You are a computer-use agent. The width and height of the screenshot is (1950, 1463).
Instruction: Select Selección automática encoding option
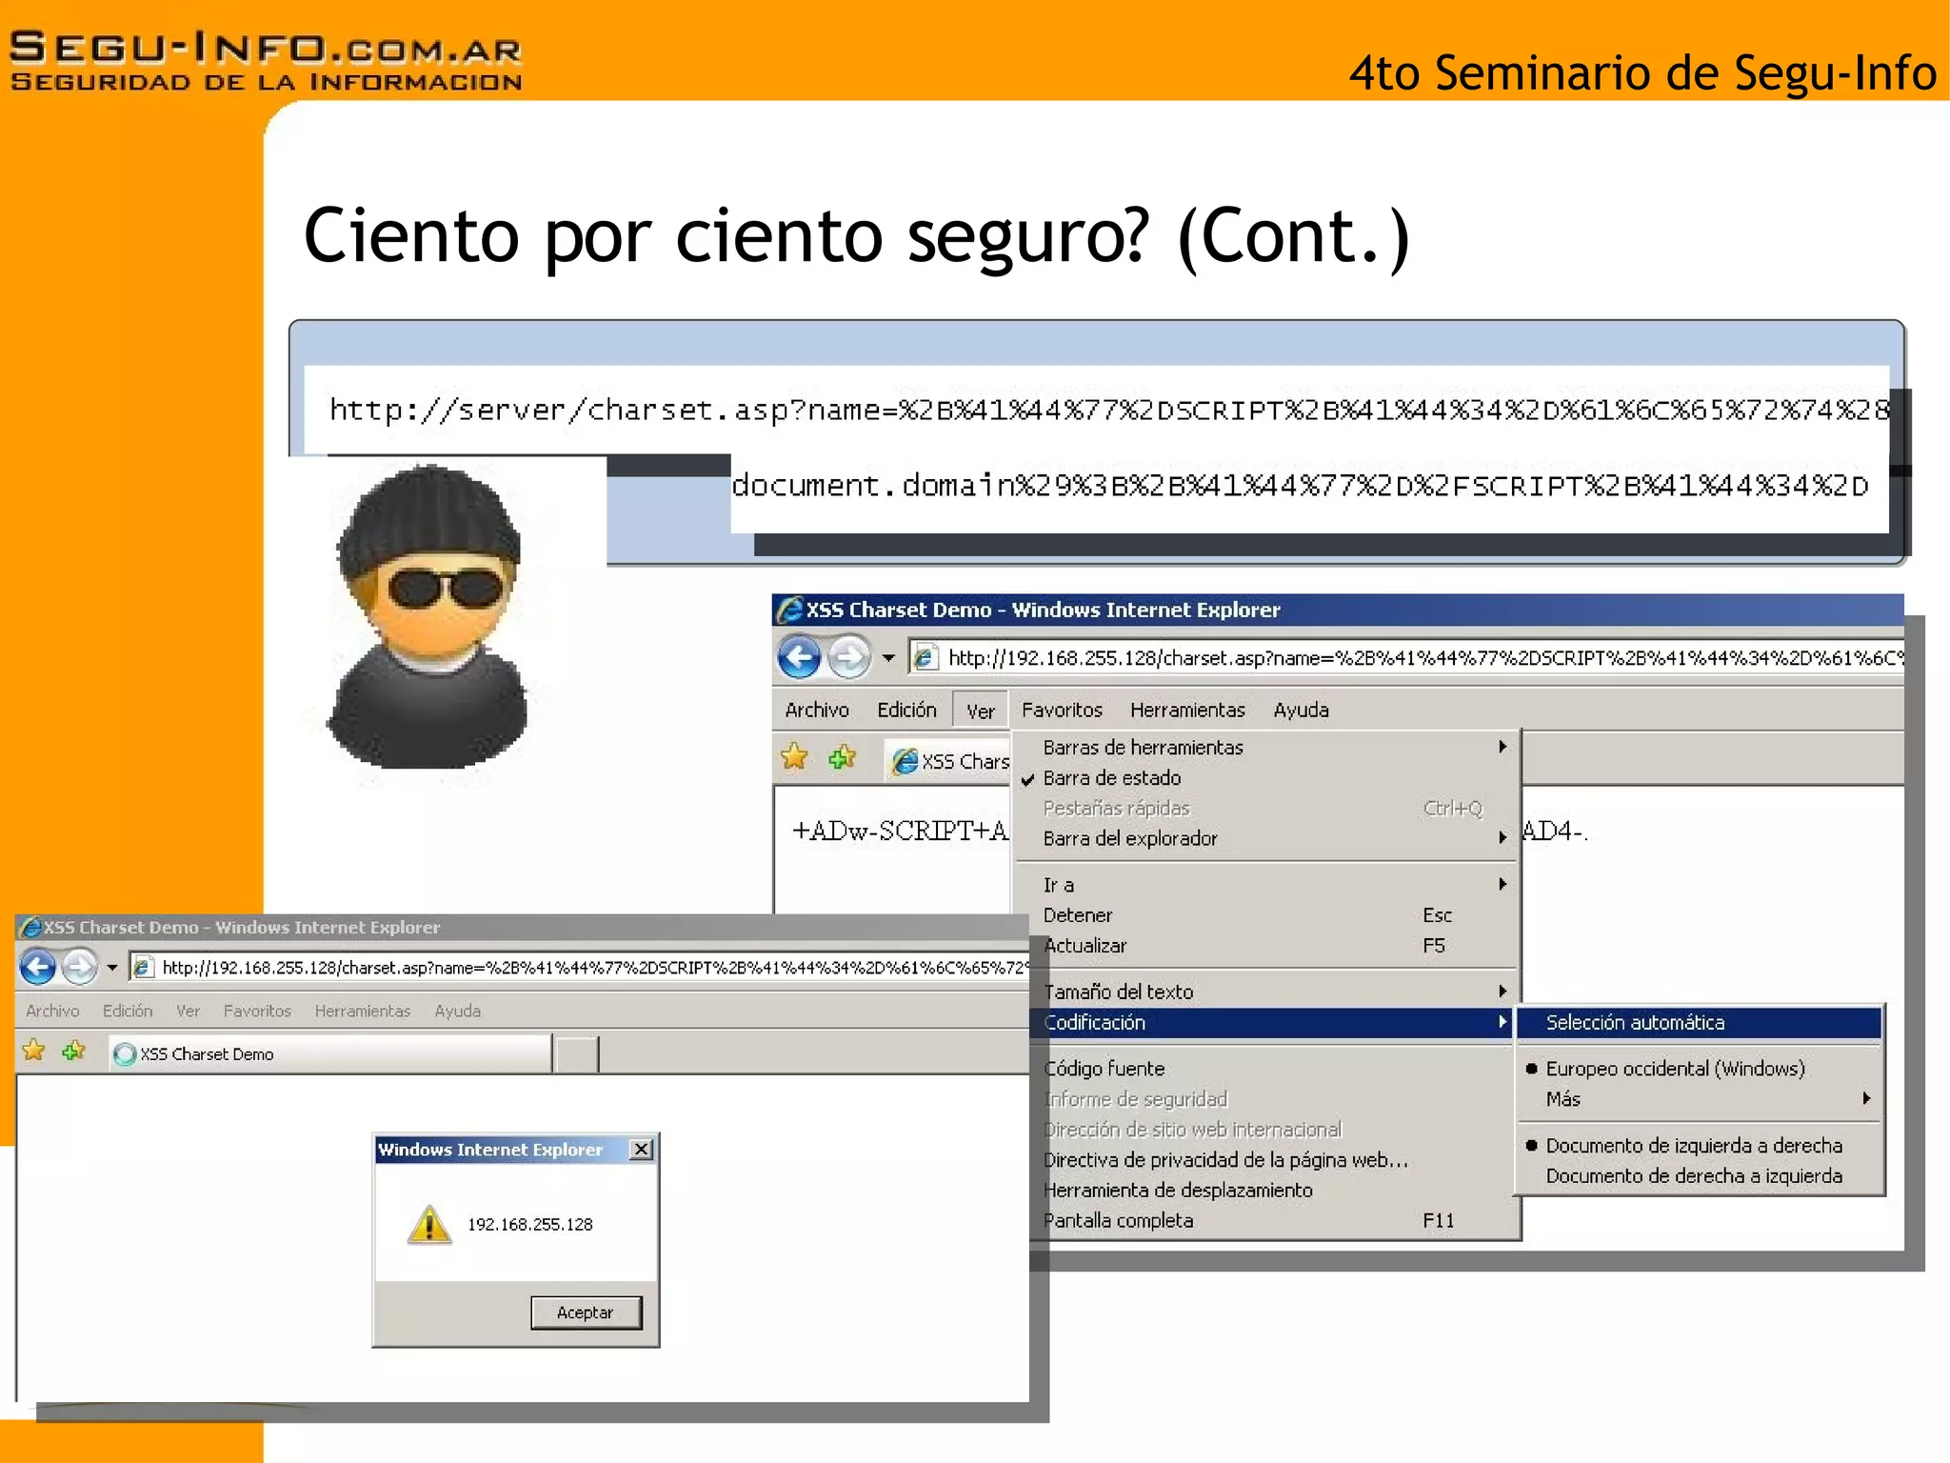pyautogui.click(x=1700, y=1023)
